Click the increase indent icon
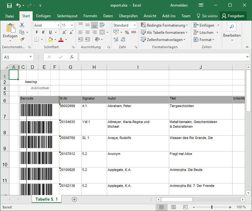This screenshot has height=211, width=252. (88, 39)
